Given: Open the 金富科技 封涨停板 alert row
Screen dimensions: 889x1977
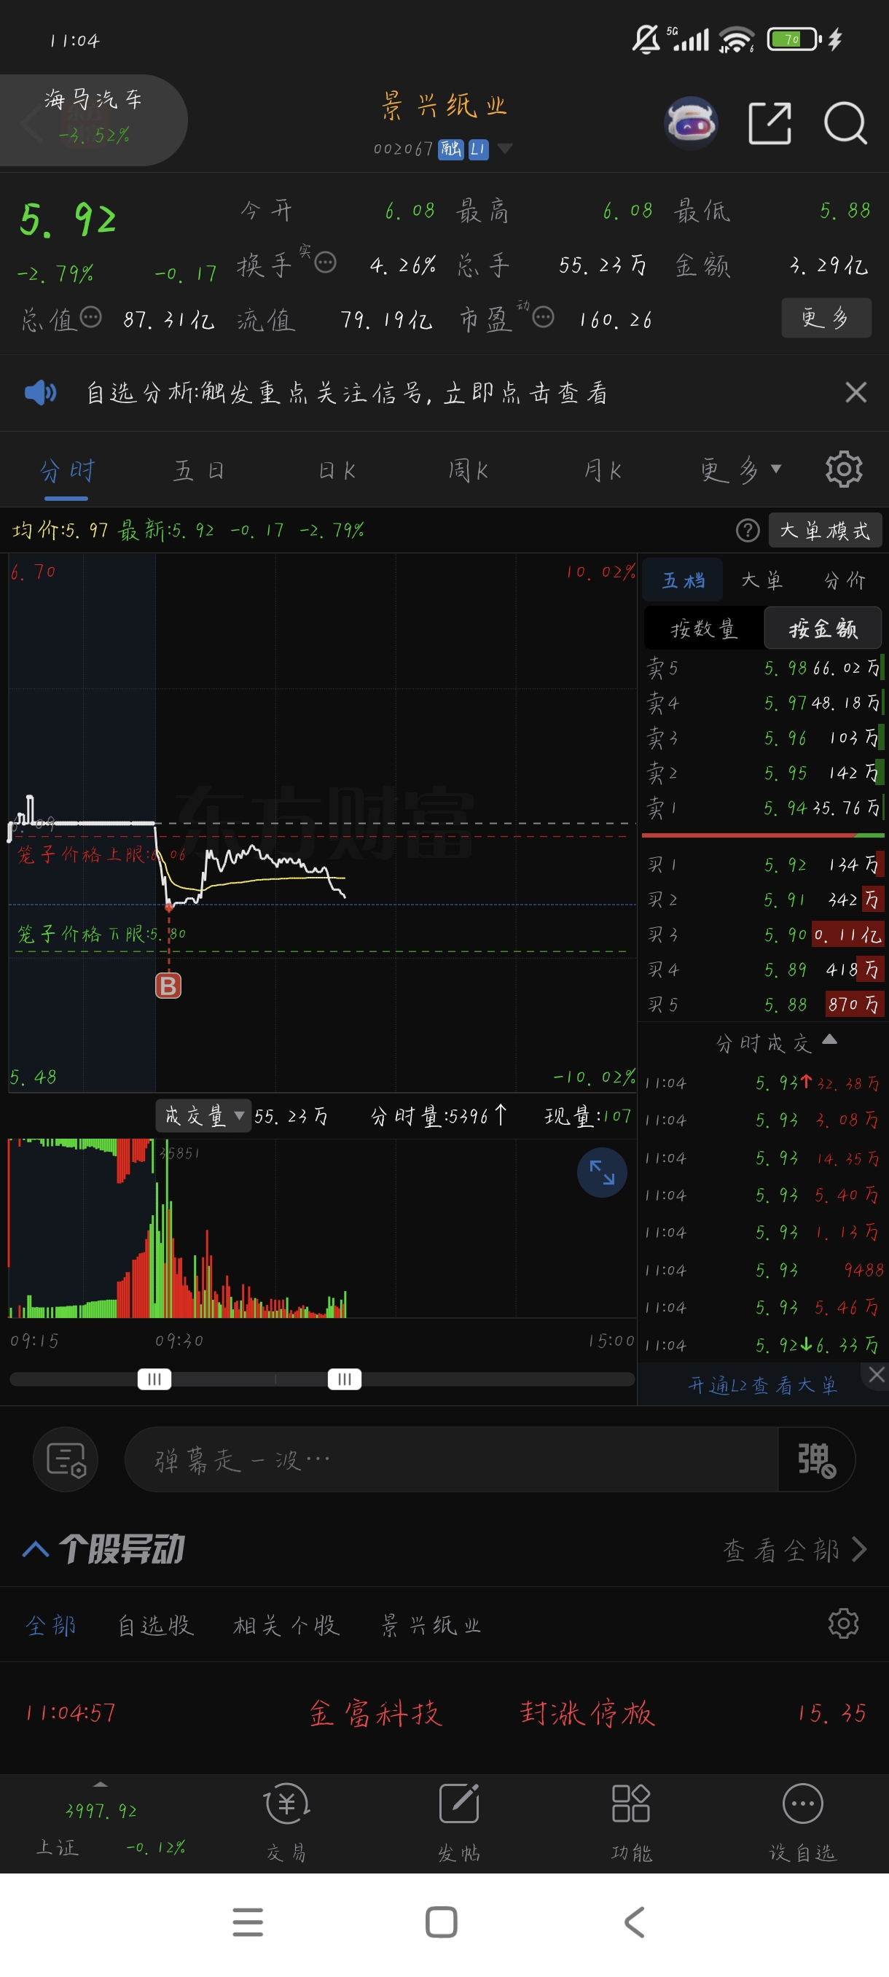Looking at the screenshot, I should coord(444,1713).
